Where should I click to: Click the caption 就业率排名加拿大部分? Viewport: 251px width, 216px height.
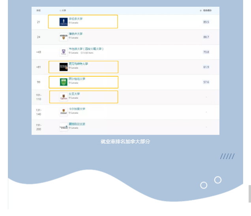[x=126, y=142]
